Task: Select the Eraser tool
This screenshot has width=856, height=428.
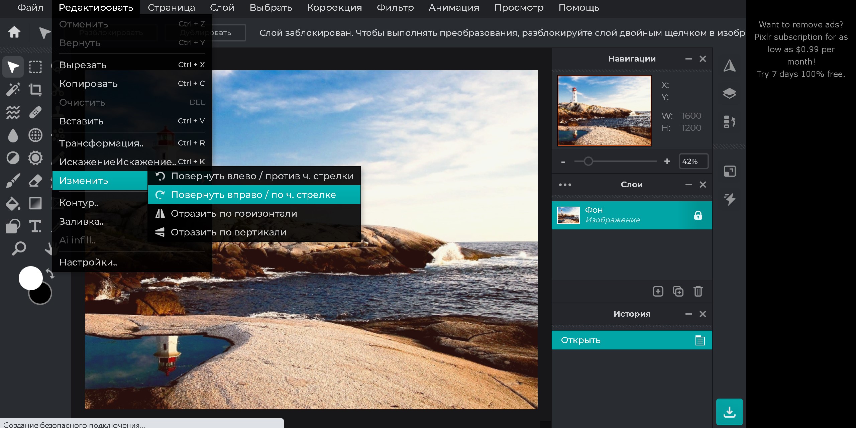Action: click(35, 181)
